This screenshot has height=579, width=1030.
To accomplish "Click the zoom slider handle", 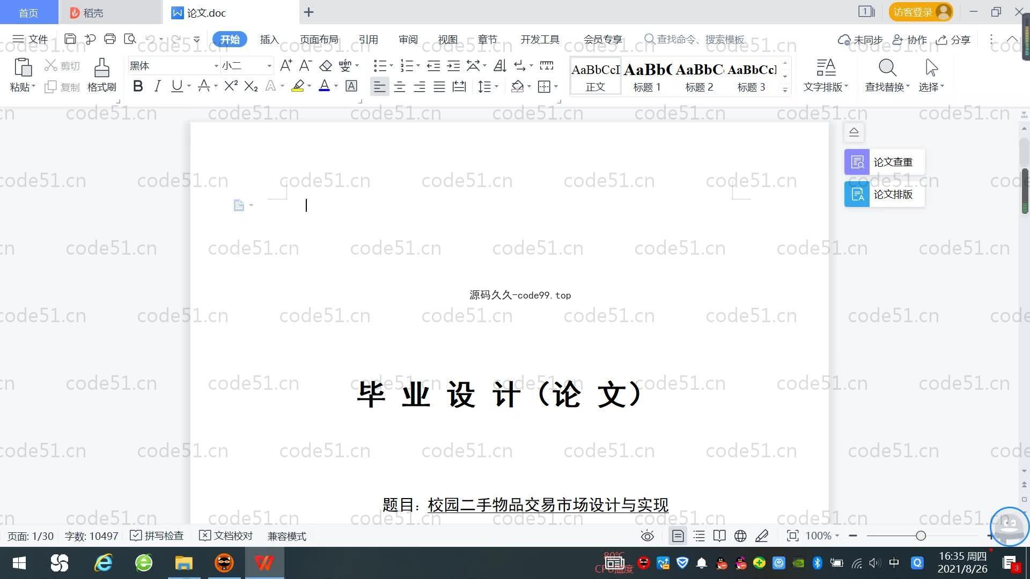I will click(921, 536).
